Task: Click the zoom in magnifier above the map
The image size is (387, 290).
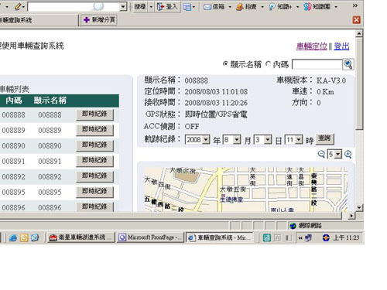Action: point(348,154)
